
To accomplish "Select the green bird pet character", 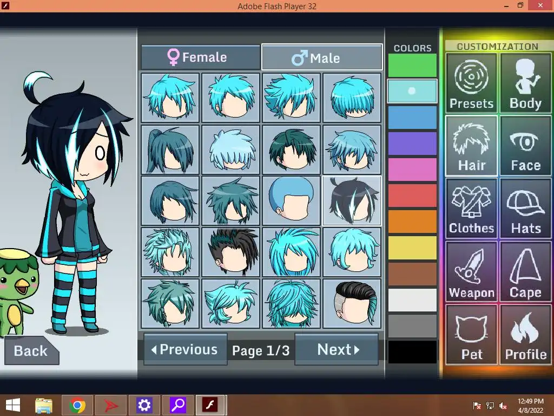I will [x=16, y=292].
